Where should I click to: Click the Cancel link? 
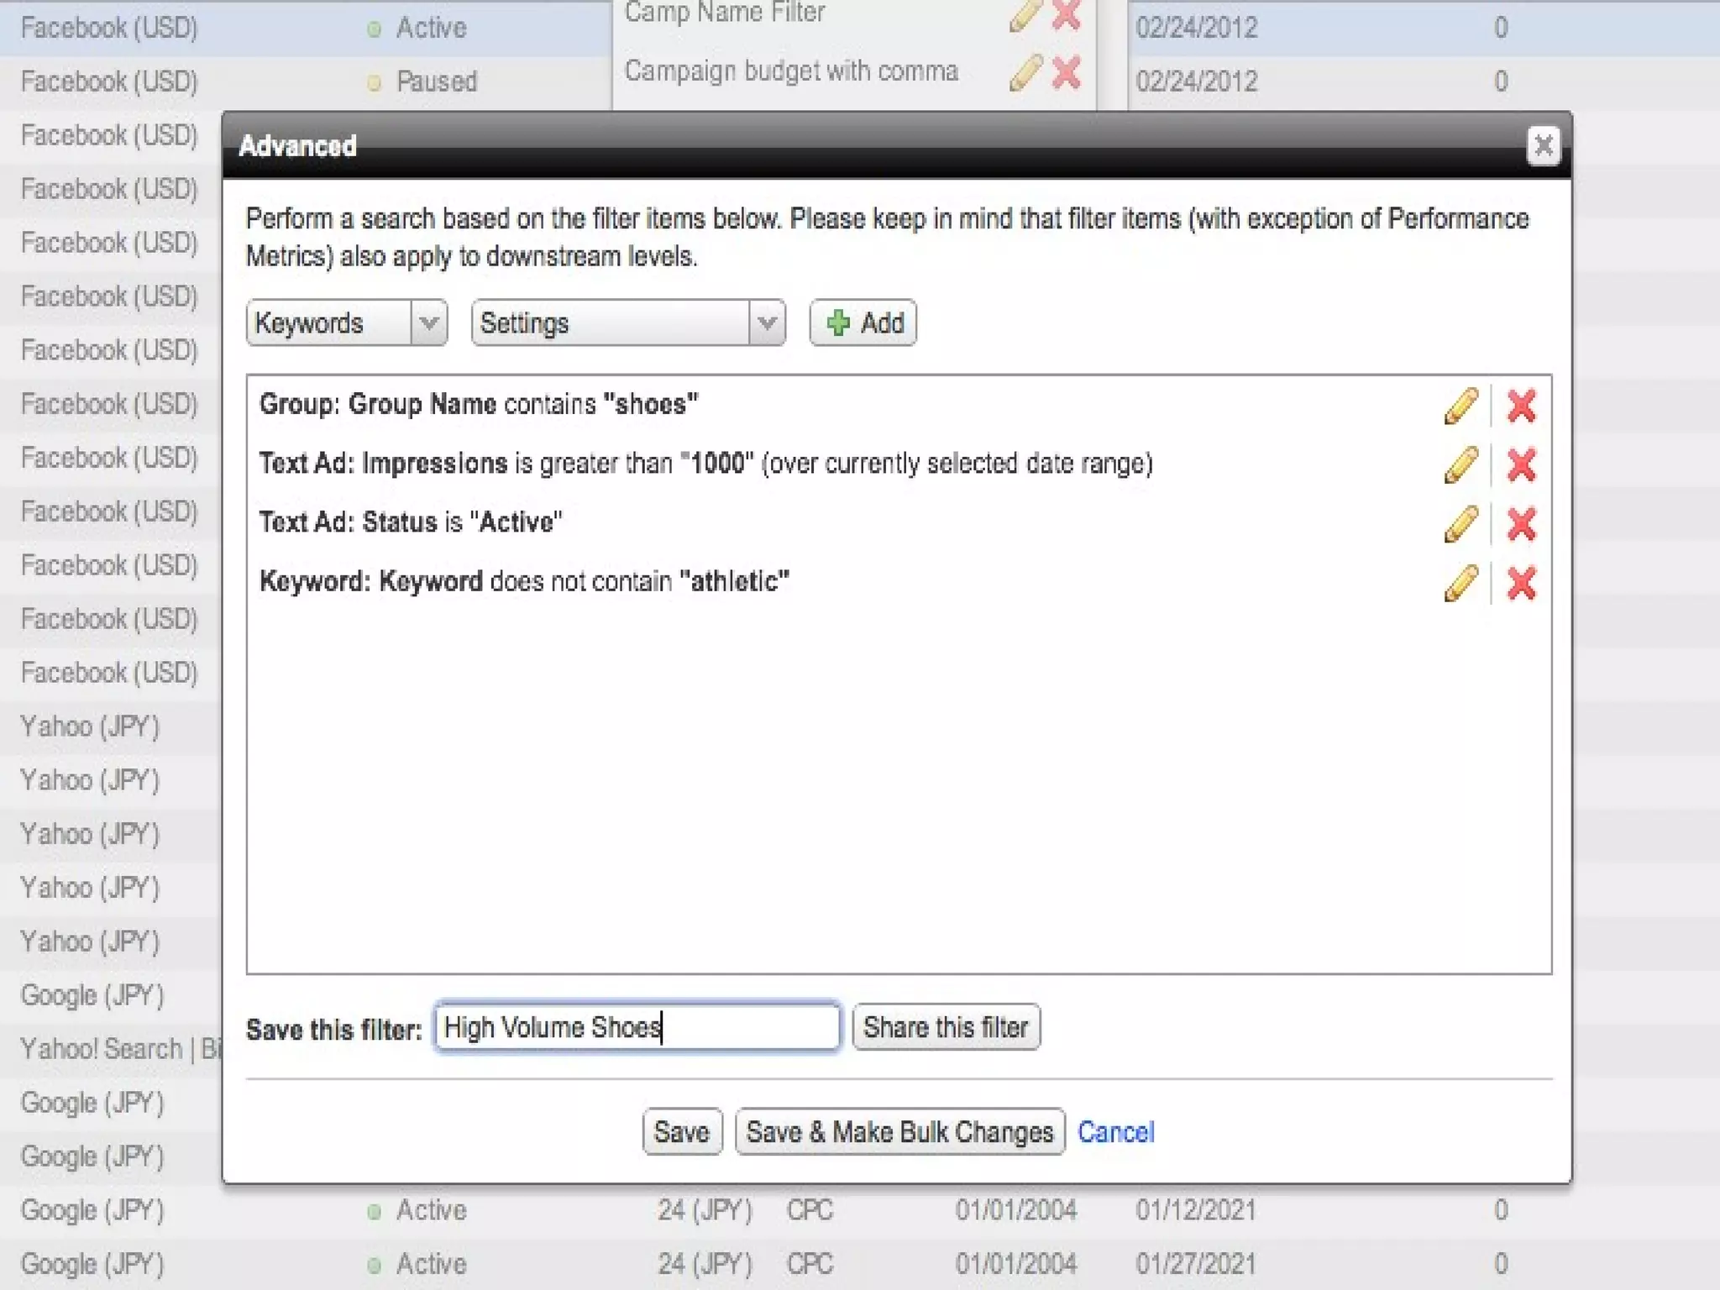click(x=1115, y=1131)
